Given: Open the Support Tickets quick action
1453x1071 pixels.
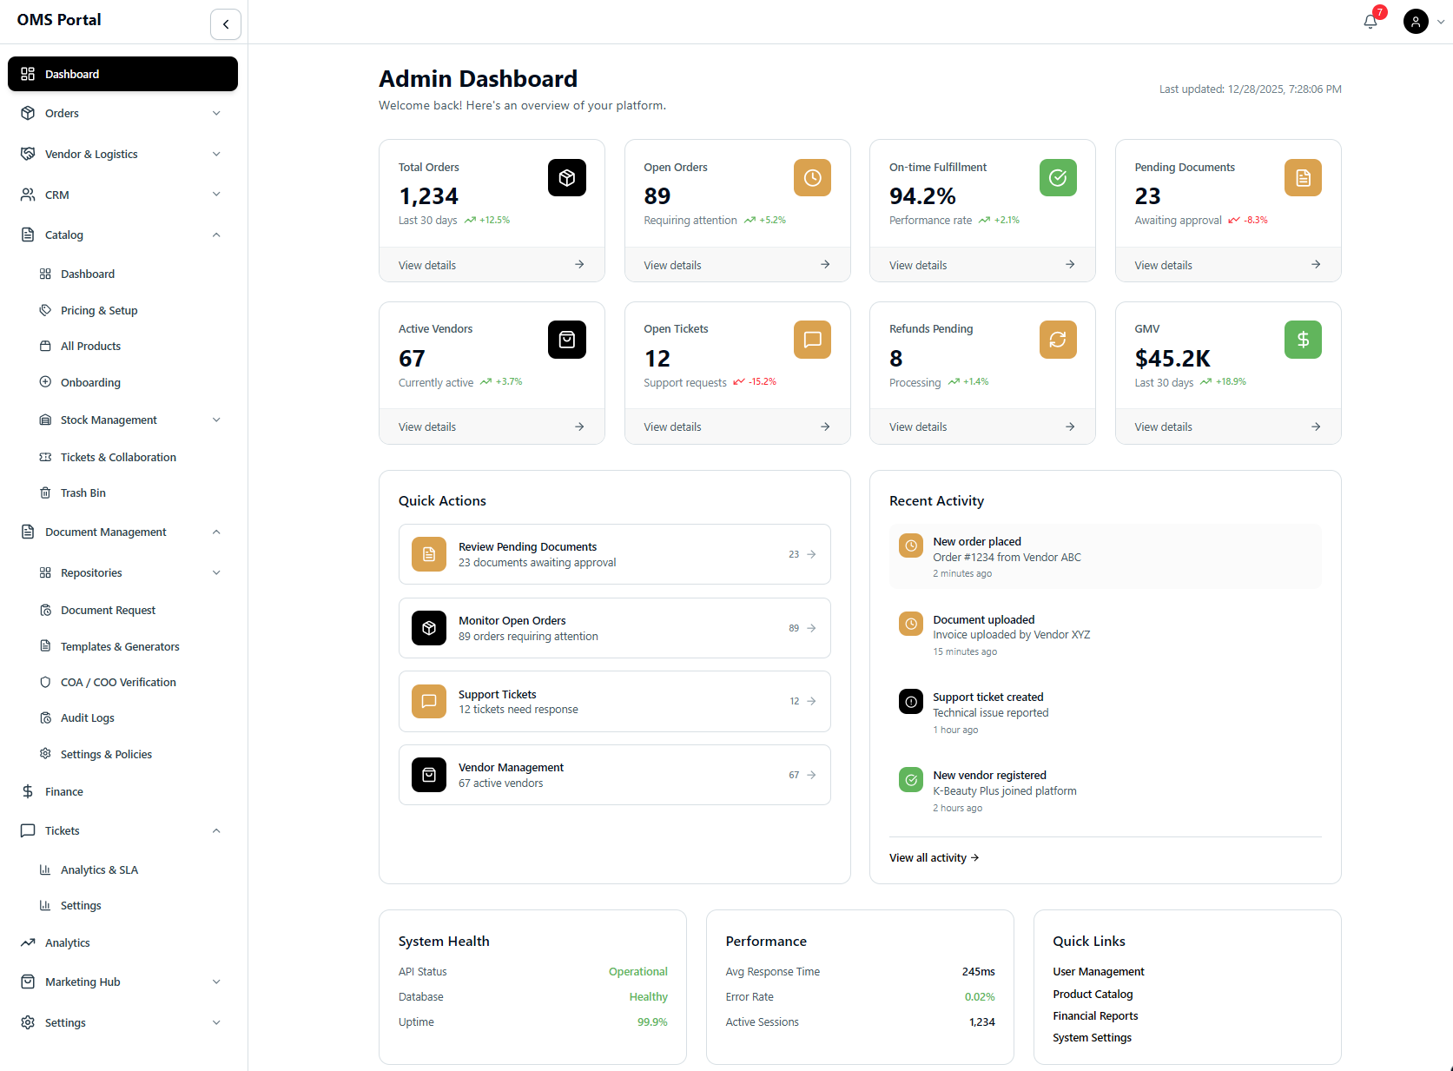Looking at the screenshot, I should [x=615, y=701].
